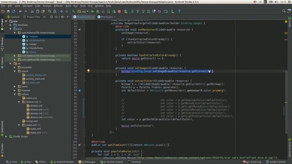The height and width of the screenshot is (164, 292).
Task: Open Gradle Console panel
Action: click(x=276, y=162)
